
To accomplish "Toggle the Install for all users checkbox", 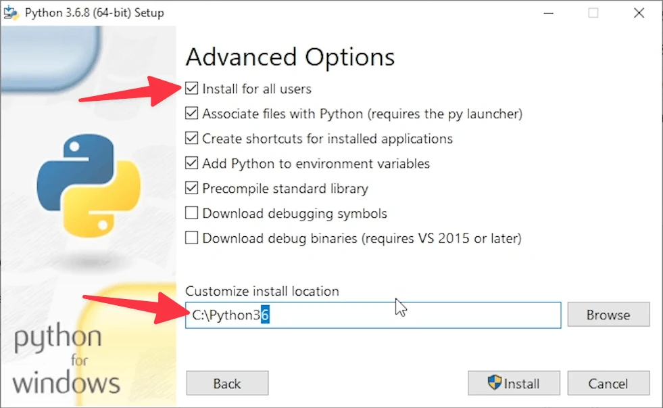I will coord(192,89).
